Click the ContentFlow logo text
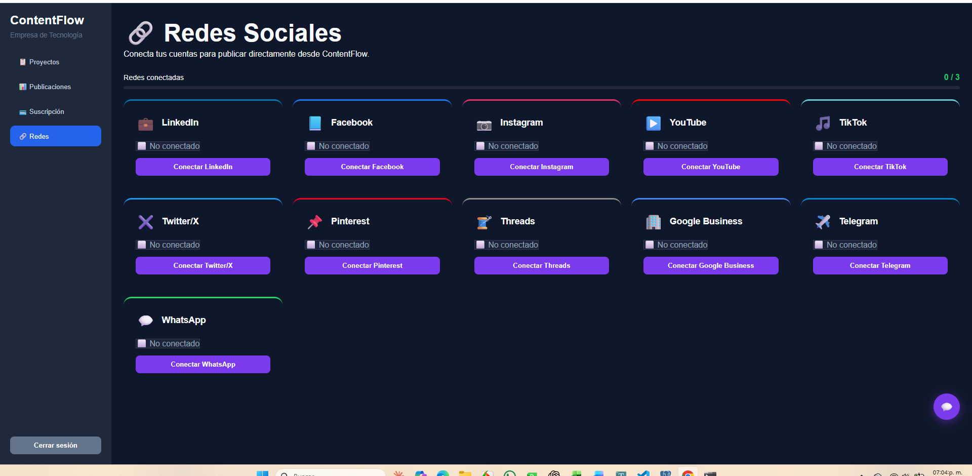This screenshot has height=476, width=972. click(47, 20)
